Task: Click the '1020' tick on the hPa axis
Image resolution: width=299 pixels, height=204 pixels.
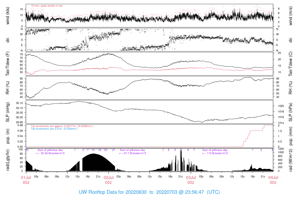Action: click(x=281, y=106)
